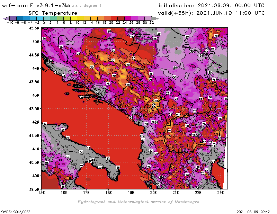The height and width of the screenshot is (214, 277).
Task: Click the light purple 30 to 32 legend swatch
Action: click(148, 18)
